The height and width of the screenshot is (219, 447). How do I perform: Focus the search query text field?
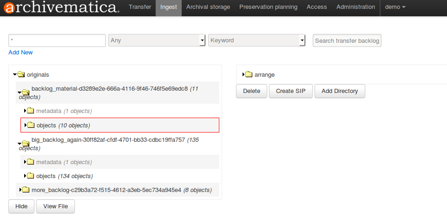click(x=57, y=40)
